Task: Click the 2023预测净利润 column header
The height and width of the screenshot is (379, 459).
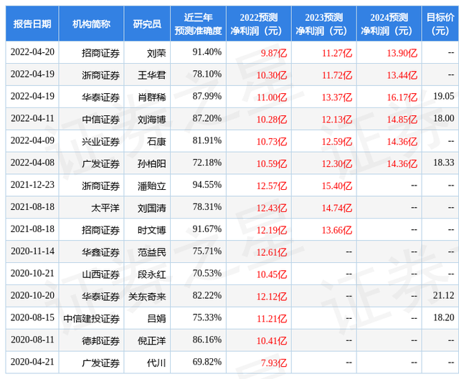Action: pos(323,24)
